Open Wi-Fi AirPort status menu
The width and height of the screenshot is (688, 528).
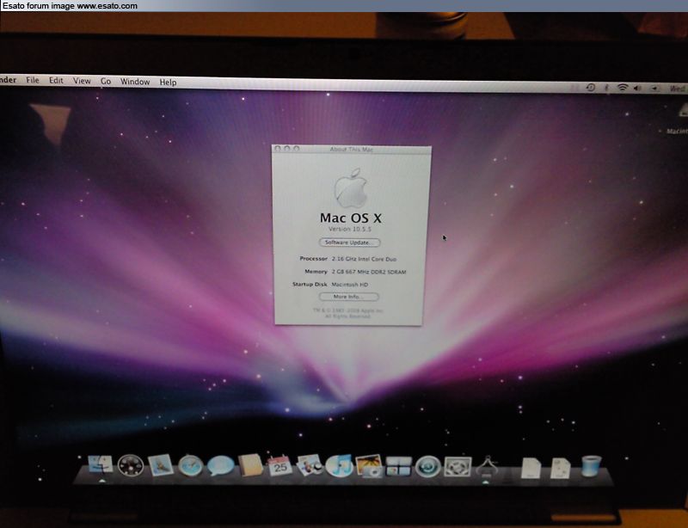point(622,88)
